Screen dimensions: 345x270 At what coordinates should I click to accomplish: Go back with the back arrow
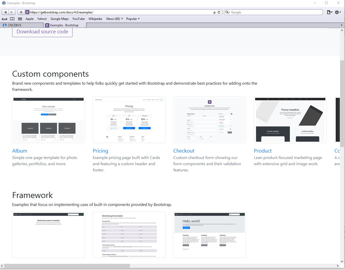click(5, 12)
